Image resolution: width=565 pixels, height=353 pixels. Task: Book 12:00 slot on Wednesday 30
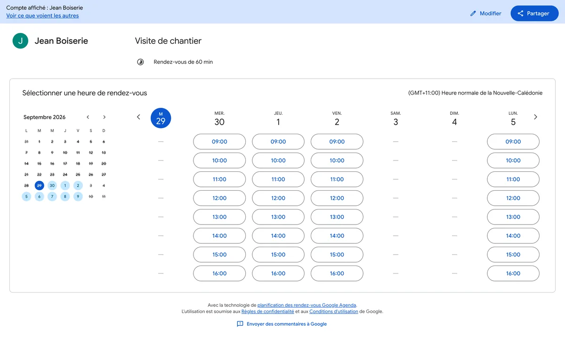219,198
